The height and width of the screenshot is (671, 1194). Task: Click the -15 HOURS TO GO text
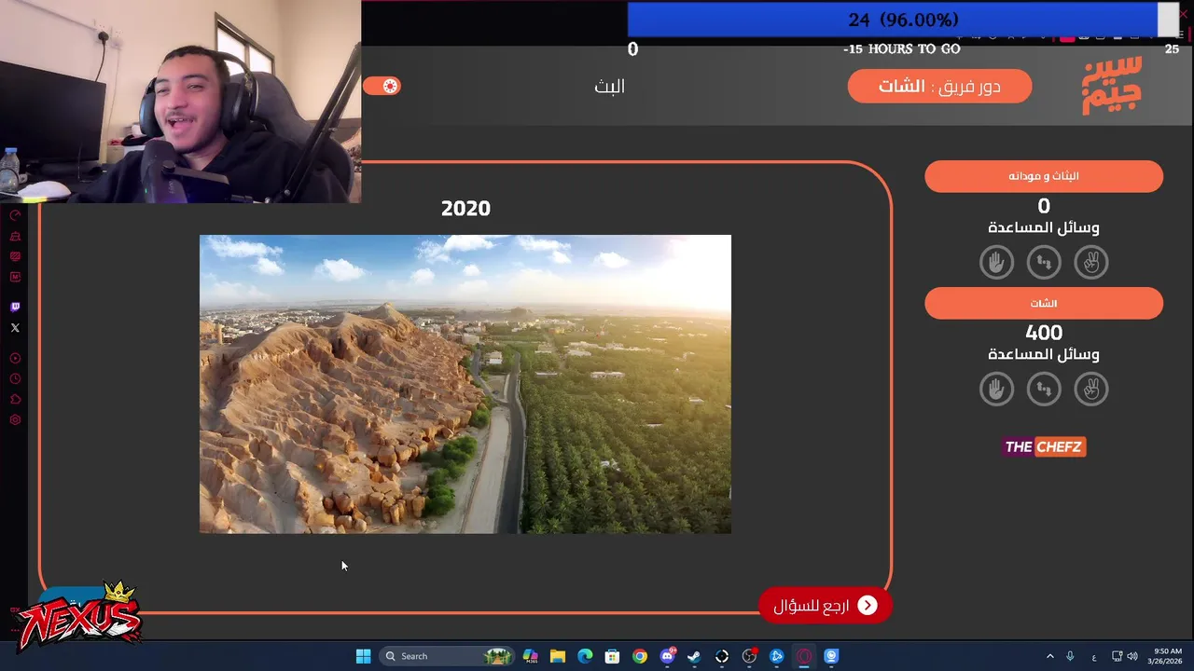901,48
